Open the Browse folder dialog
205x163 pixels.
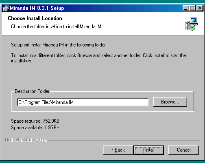pyautogui.click(x=170, y=102)
